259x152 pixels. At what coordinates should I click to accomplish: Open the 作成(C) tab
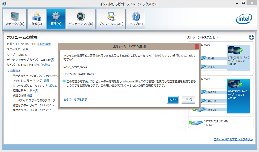click(x=37, y=19)
